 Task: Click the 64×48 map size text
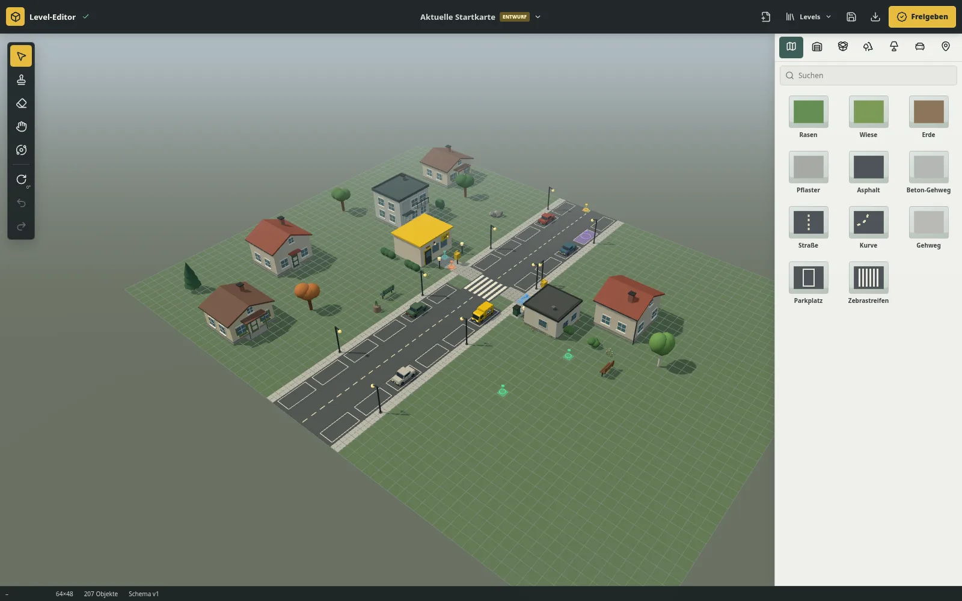[x=64, y=594]
